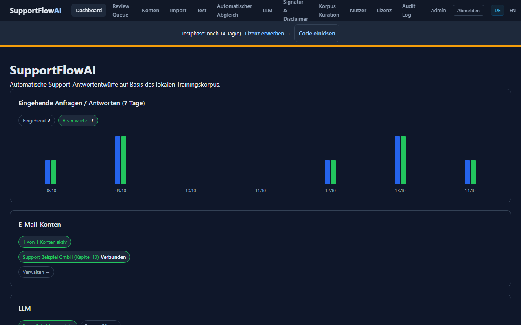Toggle the Beantwortet legend chip
Screen dimensions: 521x325
tap(78, 120)
